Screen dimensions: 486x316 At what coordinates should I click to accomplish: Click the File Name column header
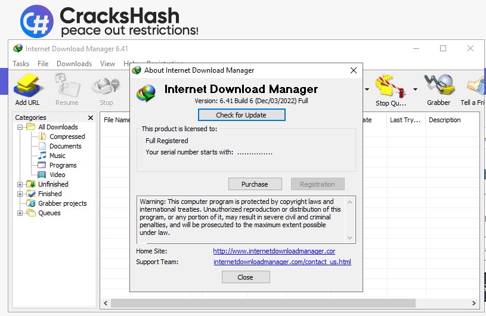pos(116,120)
